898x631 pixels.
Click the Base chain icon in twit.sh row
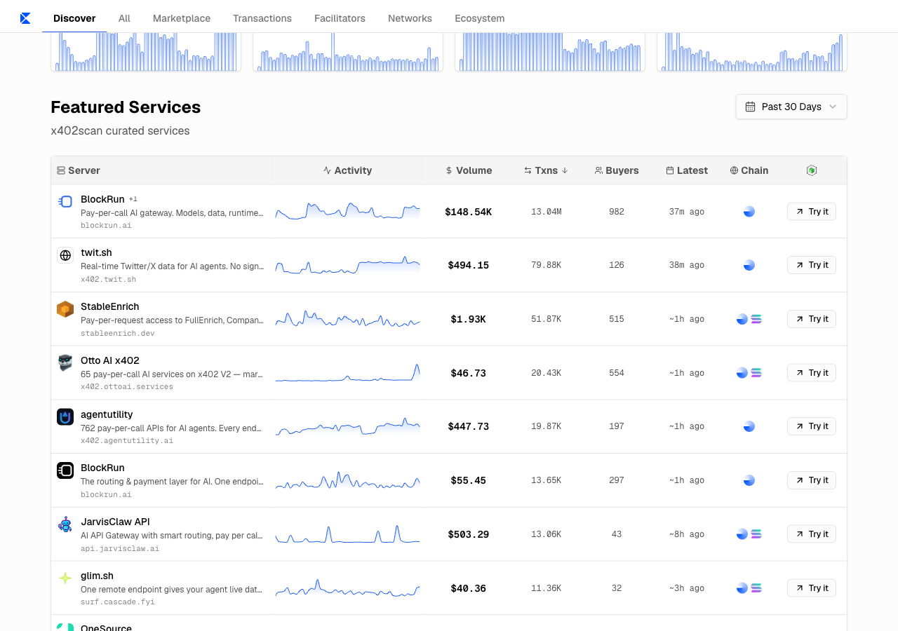pyautogui.click(x=749, y=265)
